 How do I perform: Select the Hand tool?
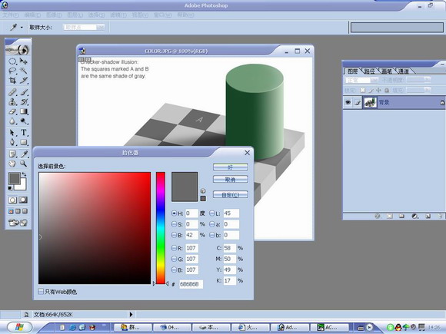tap(12, 164)
